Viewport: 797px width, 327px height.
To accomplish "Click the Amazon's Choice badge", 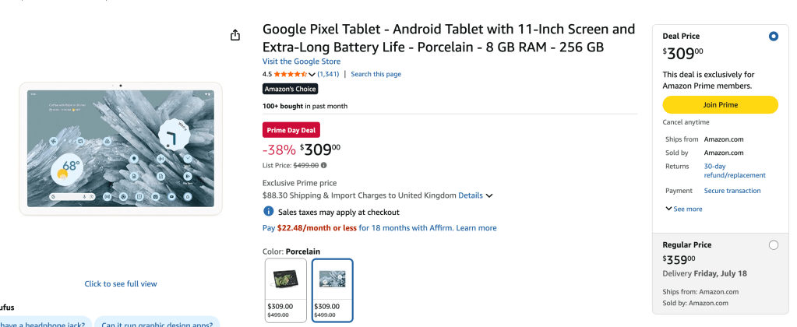I will click(291, 89).
